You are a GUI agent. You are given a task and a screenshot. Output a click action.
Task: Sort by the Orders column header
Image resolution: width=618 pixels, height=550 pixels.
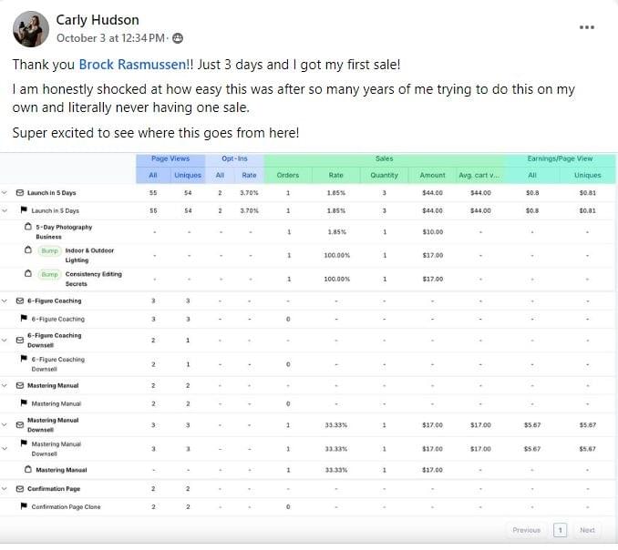(x=287, y=175)
